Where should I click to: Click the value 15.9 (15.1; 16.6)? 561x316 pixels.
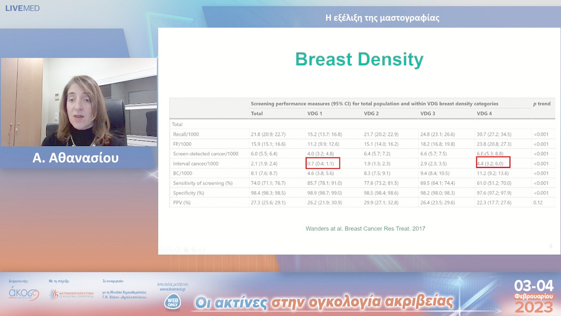coord(269,144)
